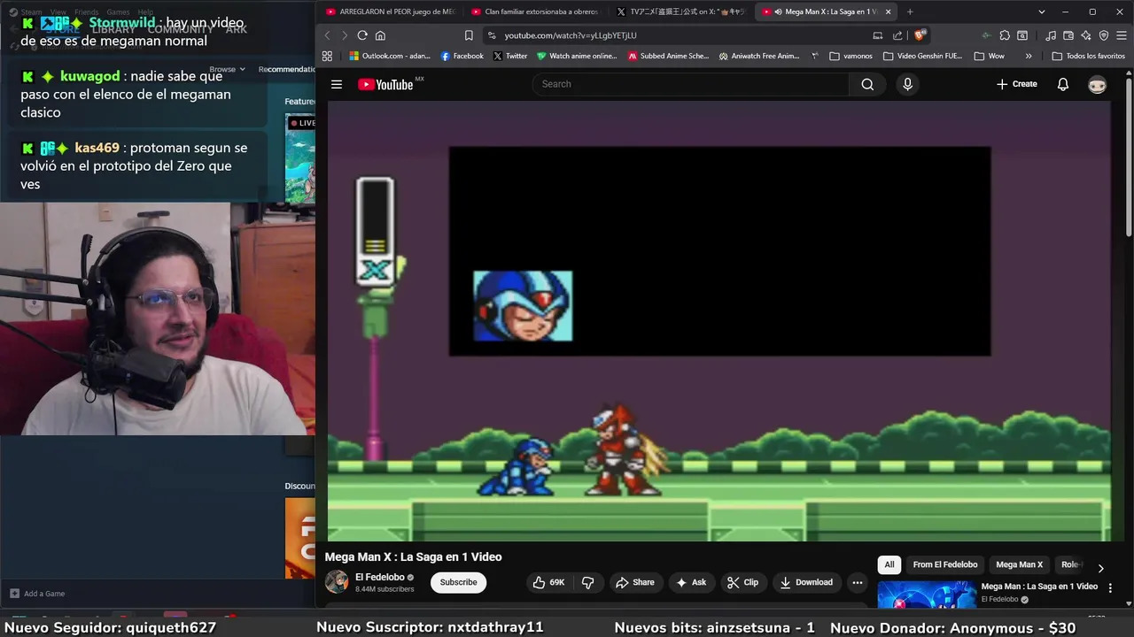Click the Create button on YouTube
The height and width of the screenshot is (637, 1134).
click(1016, 84)
